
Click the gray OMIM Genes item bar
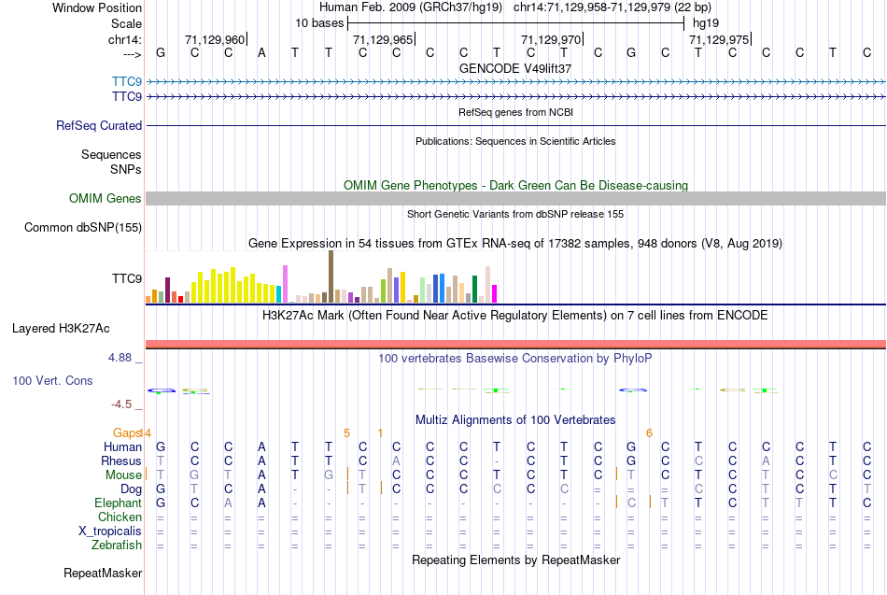pos(515,198)
